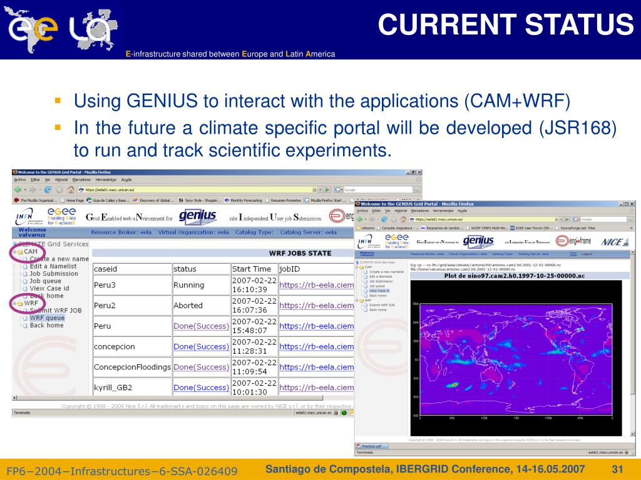Click the genius logo in the WRF jobs window
Viewport: 641px width, 480px height.
[198, 216]
